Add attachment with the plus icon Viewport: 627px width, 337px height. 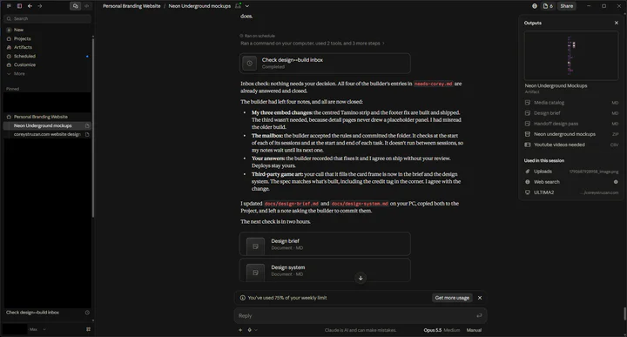click(240, 330)
